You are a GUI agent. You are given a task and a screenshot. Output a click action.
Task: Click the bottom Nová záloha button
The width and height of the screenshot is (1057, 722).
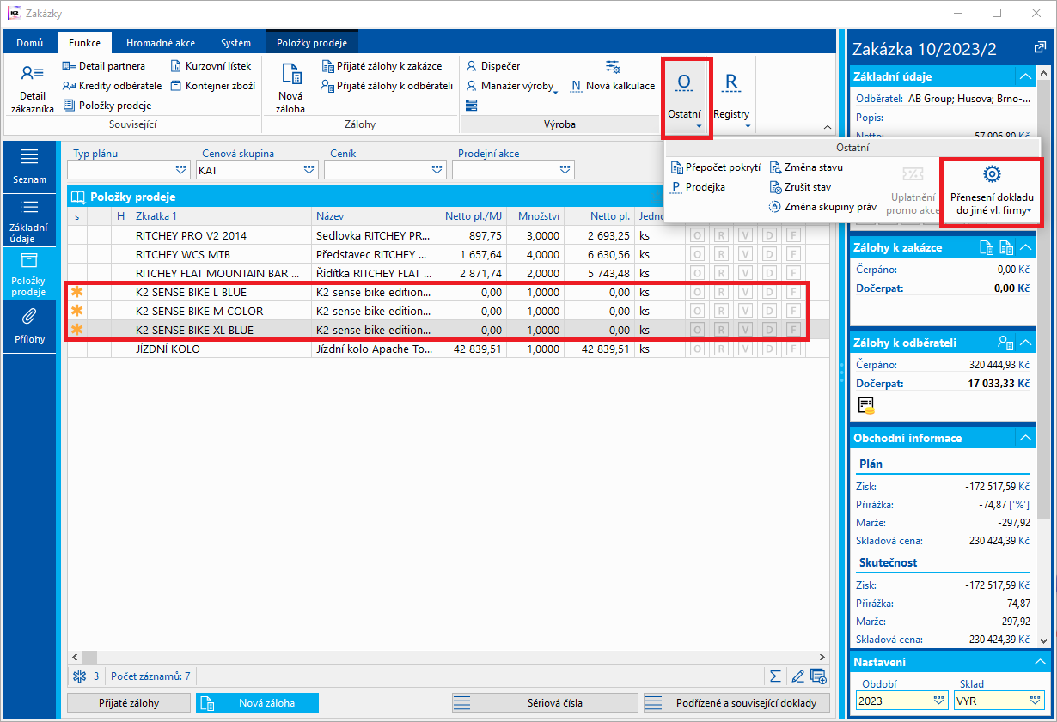[257, 702]
